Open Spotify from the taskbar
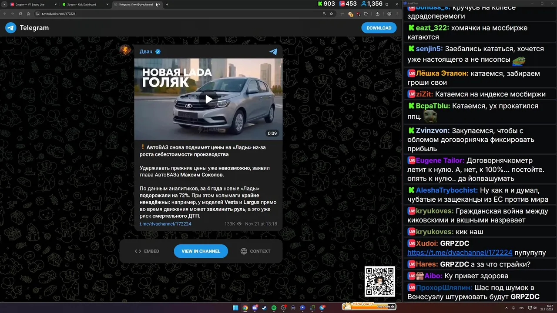The width and height of the screenshot is (557, 313). point(274,308)
